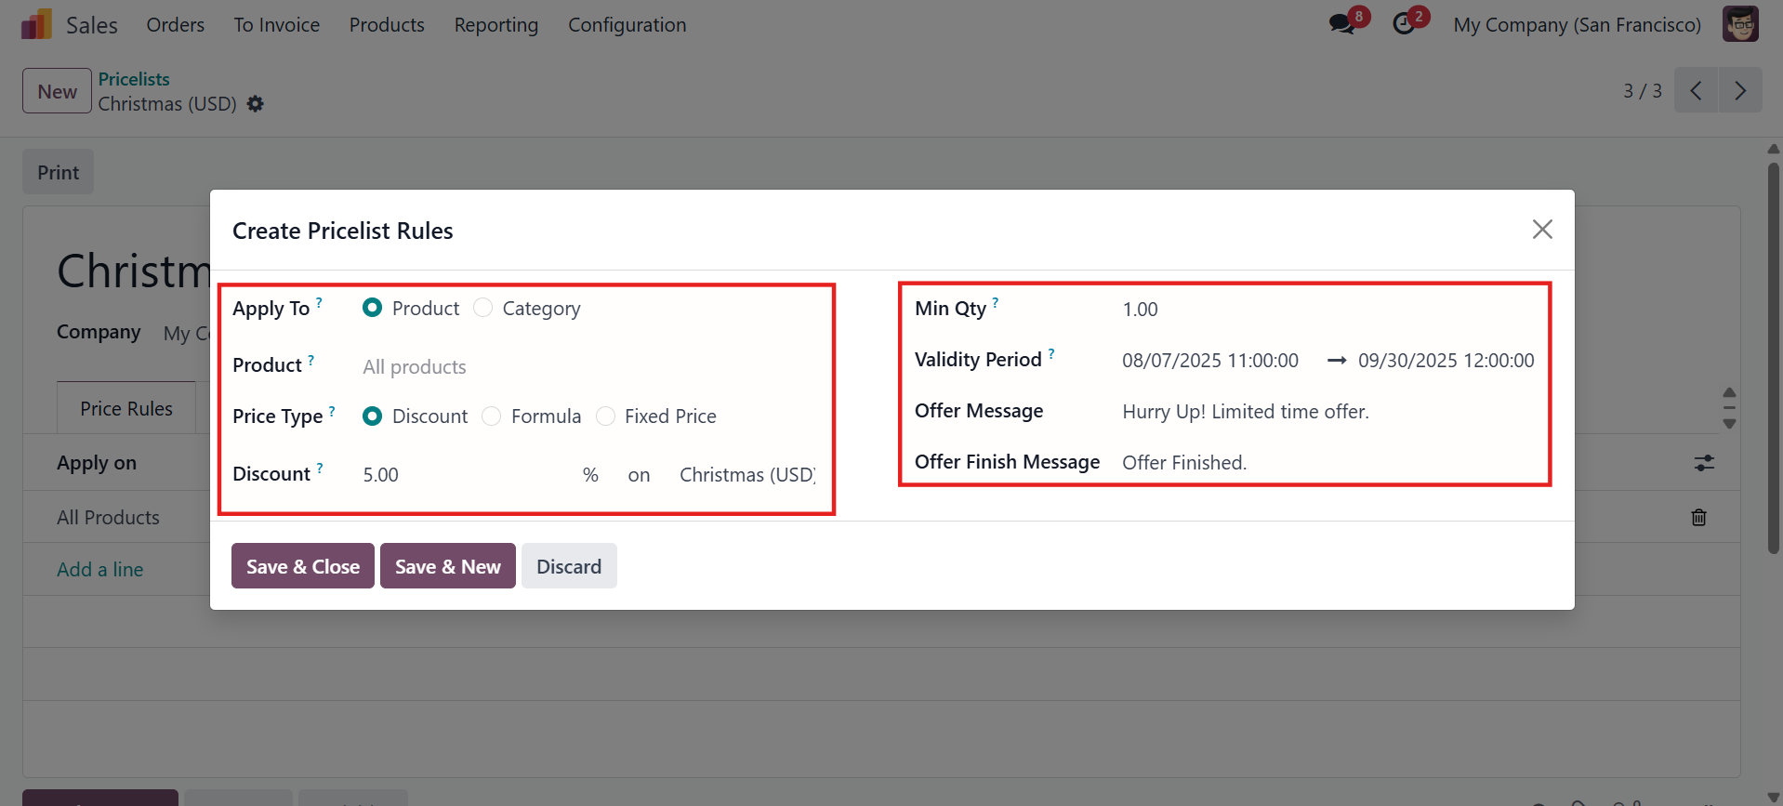Select Category under Apply To
Screen dimensions: 1783x806
tap(482, 308)
